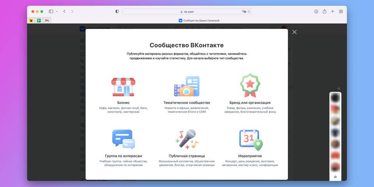Reload the page
The height and width of the screenshot is (187, 374).
point(249,11)
